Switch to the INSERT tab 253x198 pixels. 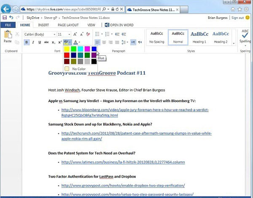43,25
